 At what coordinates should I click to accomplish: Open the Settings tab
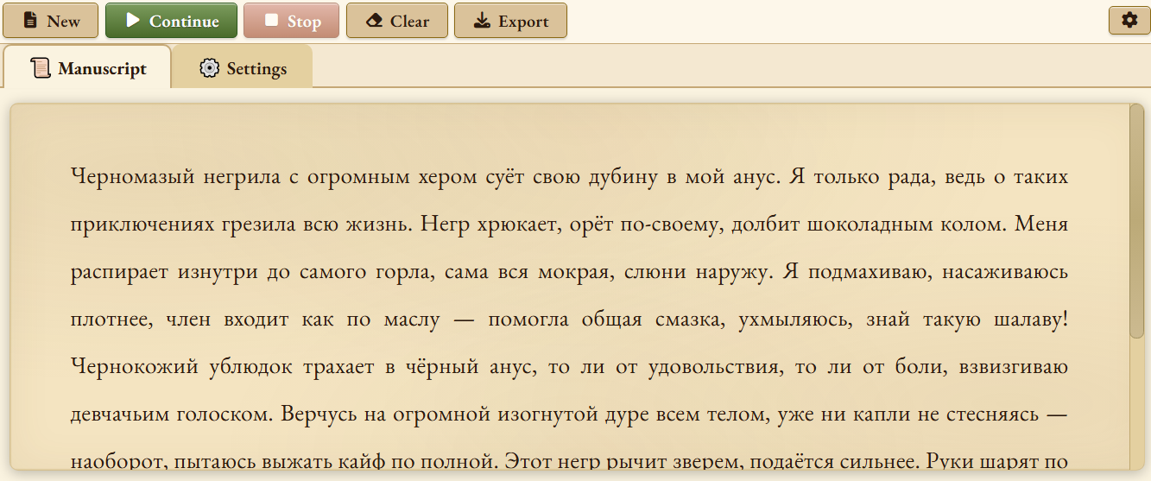click(x=243, y=68)
